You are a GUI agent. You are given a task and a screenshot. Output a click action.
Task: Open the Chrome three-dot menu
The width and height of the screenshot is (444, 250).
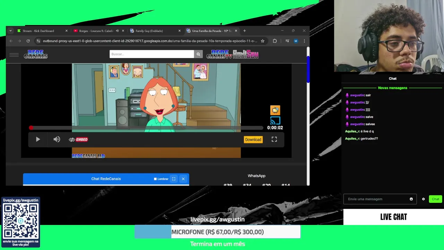304,41
